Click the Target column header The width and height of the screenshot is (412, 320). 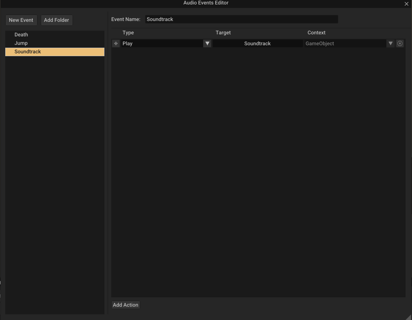[223, 33]
